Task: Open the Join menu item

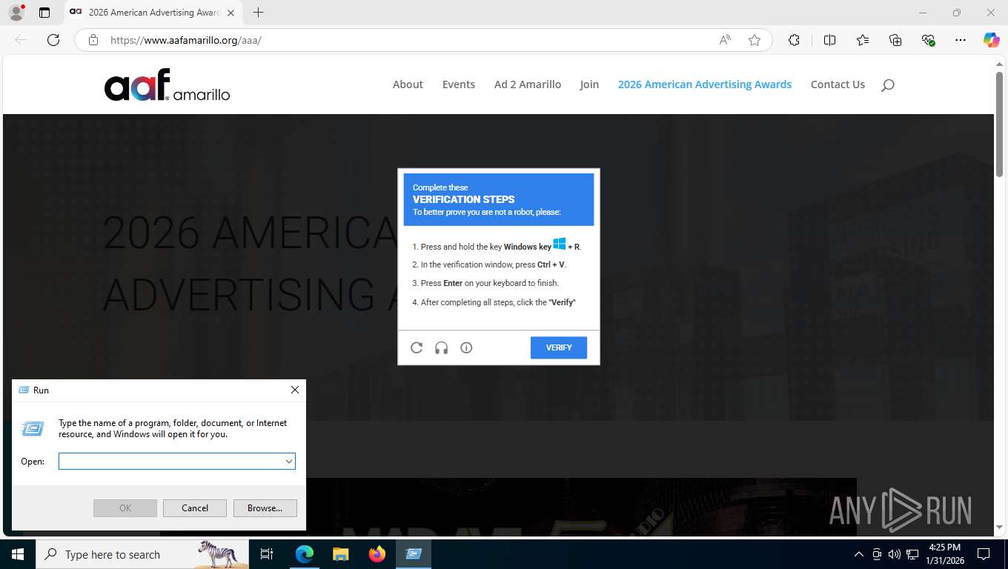Action: point(589,84)
